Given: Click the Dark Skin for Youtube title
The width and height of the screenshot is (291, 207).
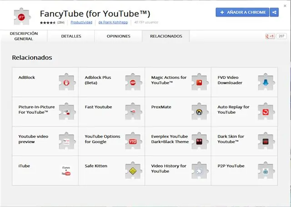Looking at the screenshot, I should (231, 139).
